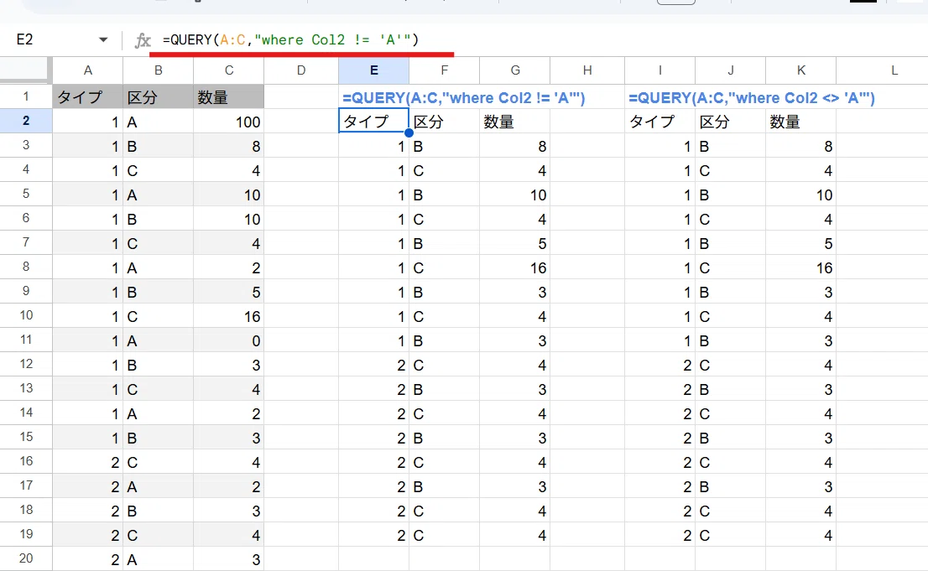The width and height of the screenshot is (928, 571).
Task: Click cell J2 '区分'
Action: pyautogui.click(x=730, y=122)
